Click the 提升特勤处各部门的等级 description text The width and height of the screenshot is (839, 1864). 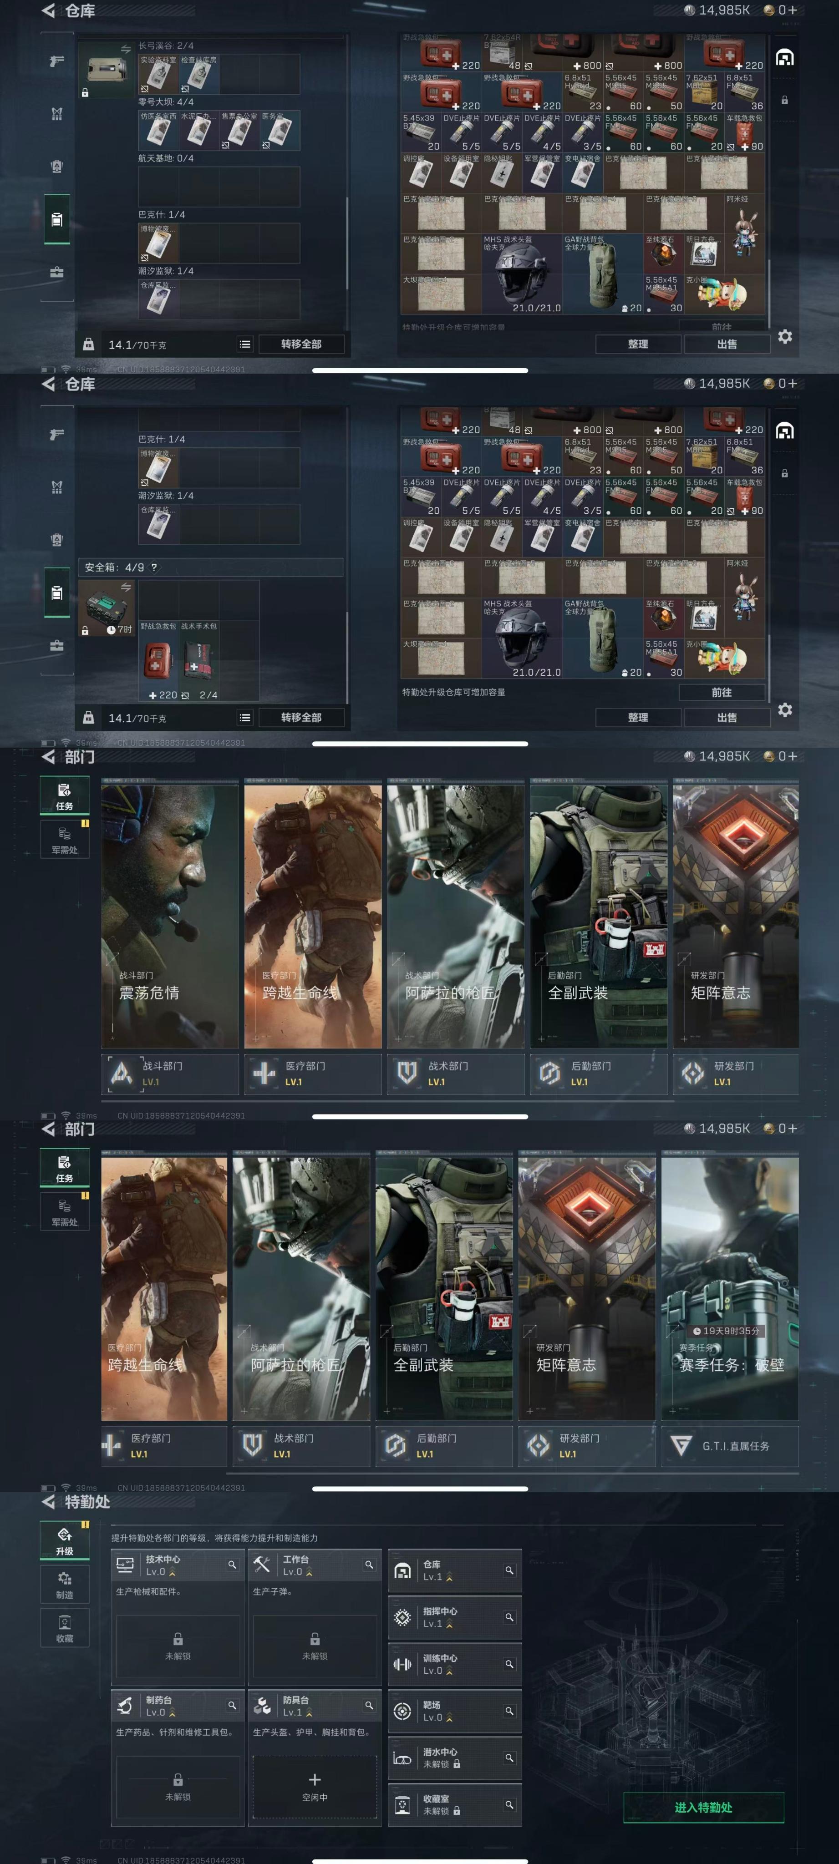coord(214,1538)
